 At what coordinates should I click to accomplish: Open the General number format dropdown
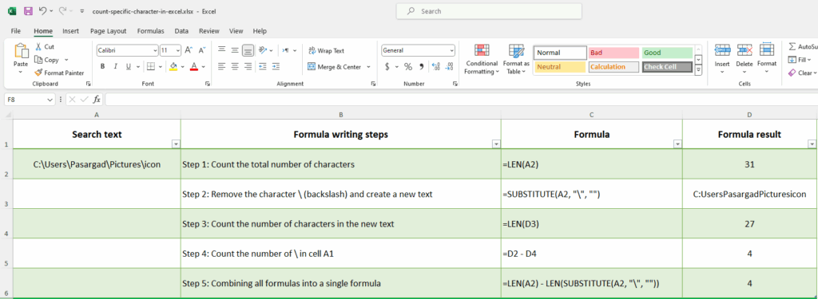click(452, 51)
